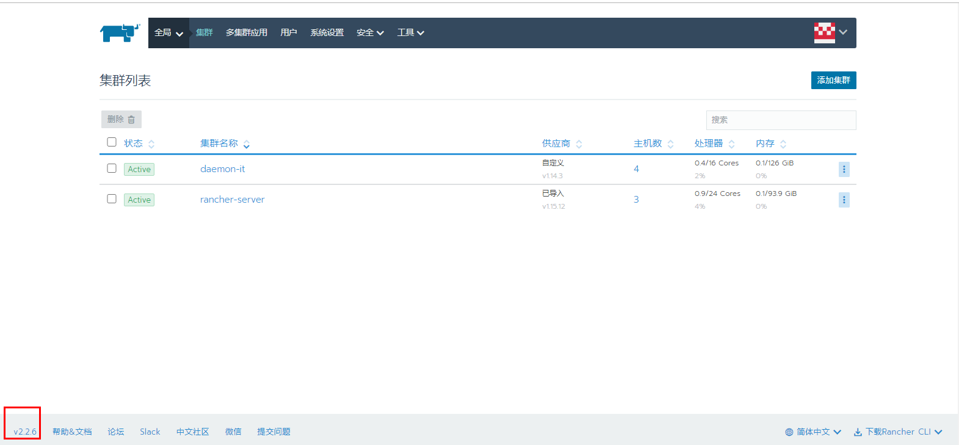Click the v2.2.6 version link
This screenshot has height=445, width=959.
[25, 432]
